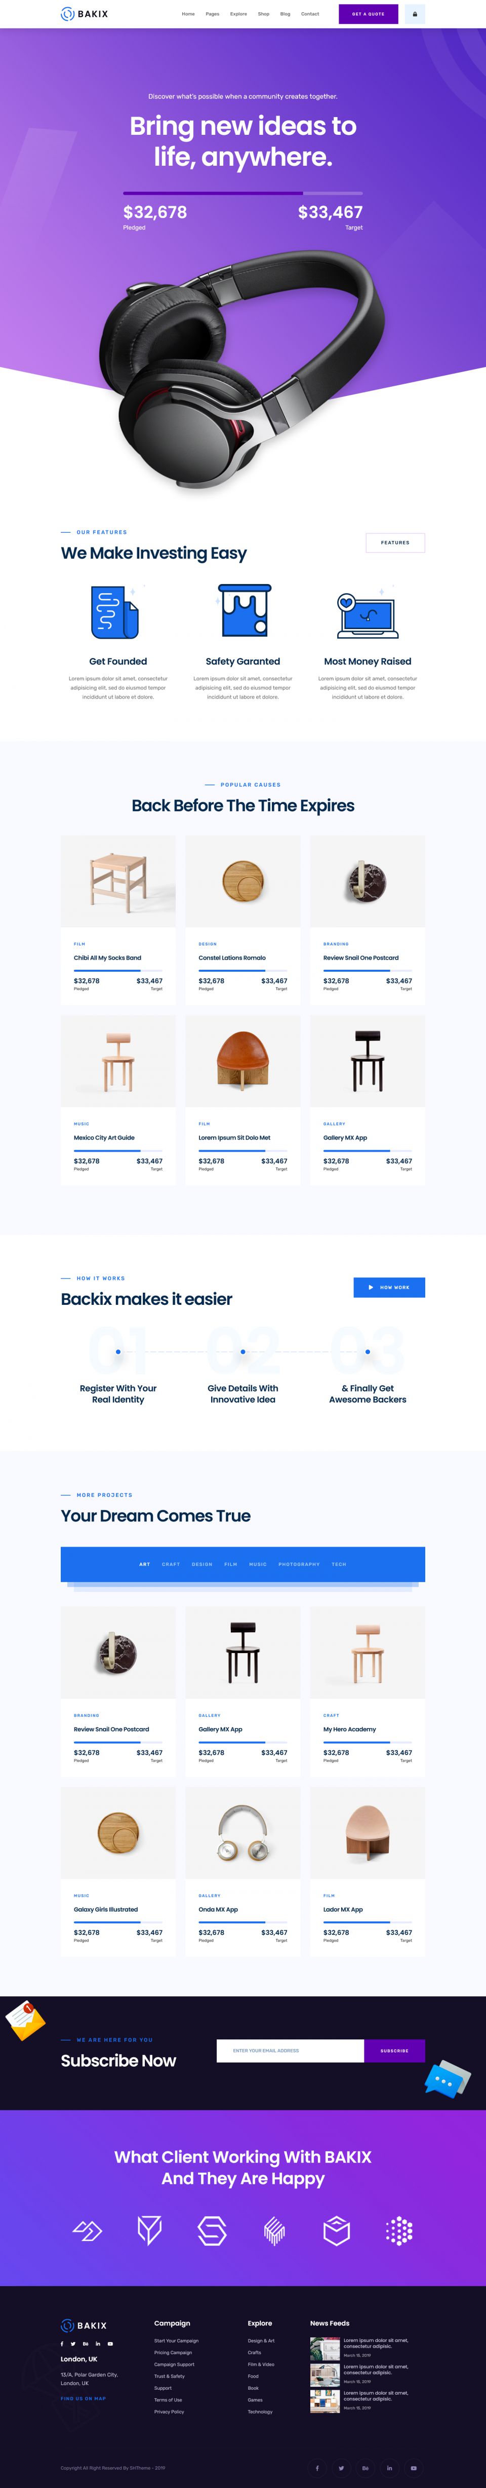This screenshot has width=486, height=2488.
Task: Open YouTube via round footer icon
Action: click(x=414, y=2468)
